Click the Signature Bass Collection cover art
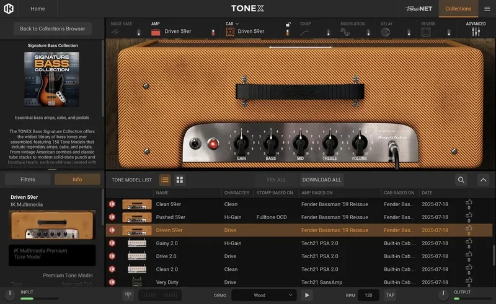The height and width of the screenshot is (304, 496). (52, 79)
